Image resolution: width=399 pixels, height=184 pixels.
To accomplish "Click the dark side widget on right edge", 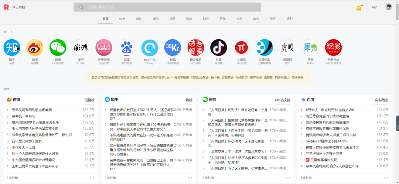I will click(x=398, y=124).
